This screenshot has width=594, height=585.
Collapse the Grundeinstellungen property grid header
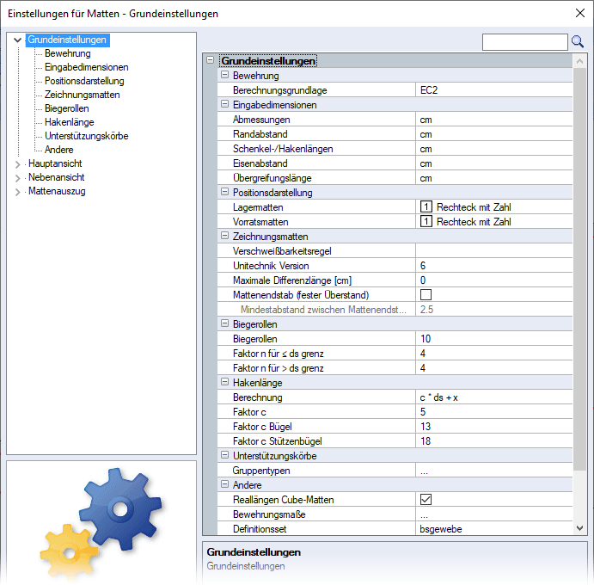tap(211, 60)
